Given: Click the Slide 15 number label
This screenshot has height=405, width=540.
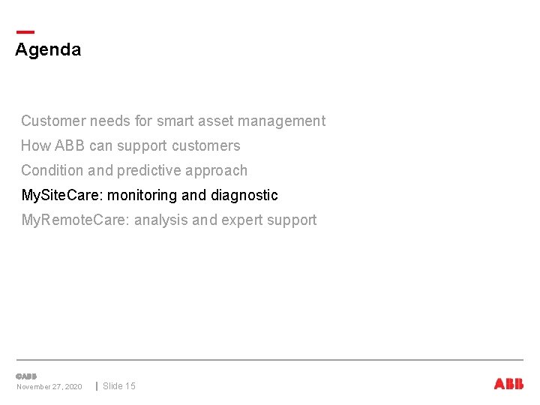Looking at the screenshot, I should pos(119,386).
